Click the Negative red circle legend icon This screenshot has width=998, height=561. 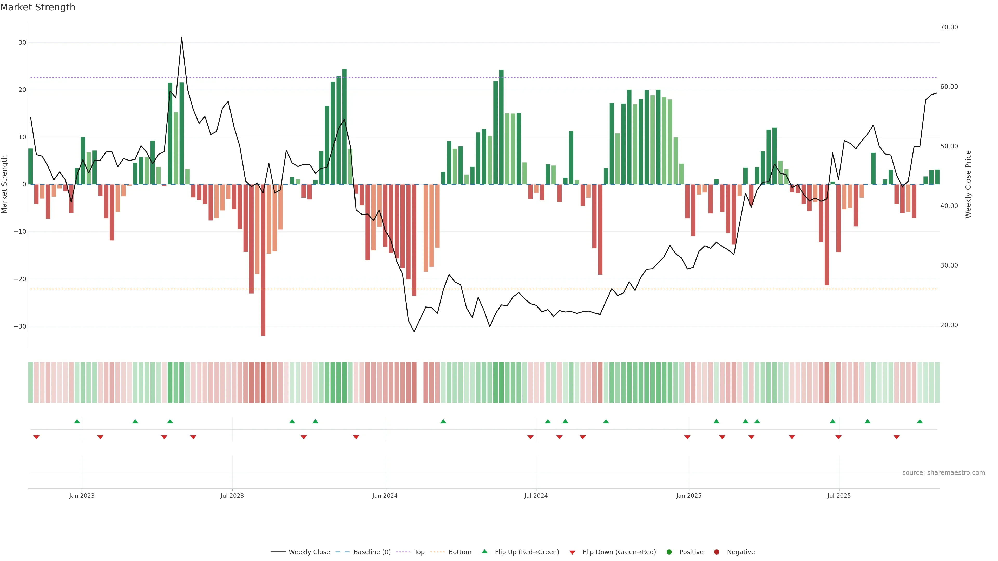click(716, 552)
